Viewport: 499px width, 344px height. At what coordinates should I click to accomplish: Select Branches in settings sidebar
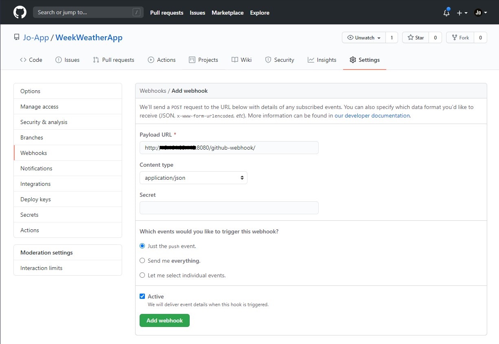pyautogui.click(x=68, y=137)
